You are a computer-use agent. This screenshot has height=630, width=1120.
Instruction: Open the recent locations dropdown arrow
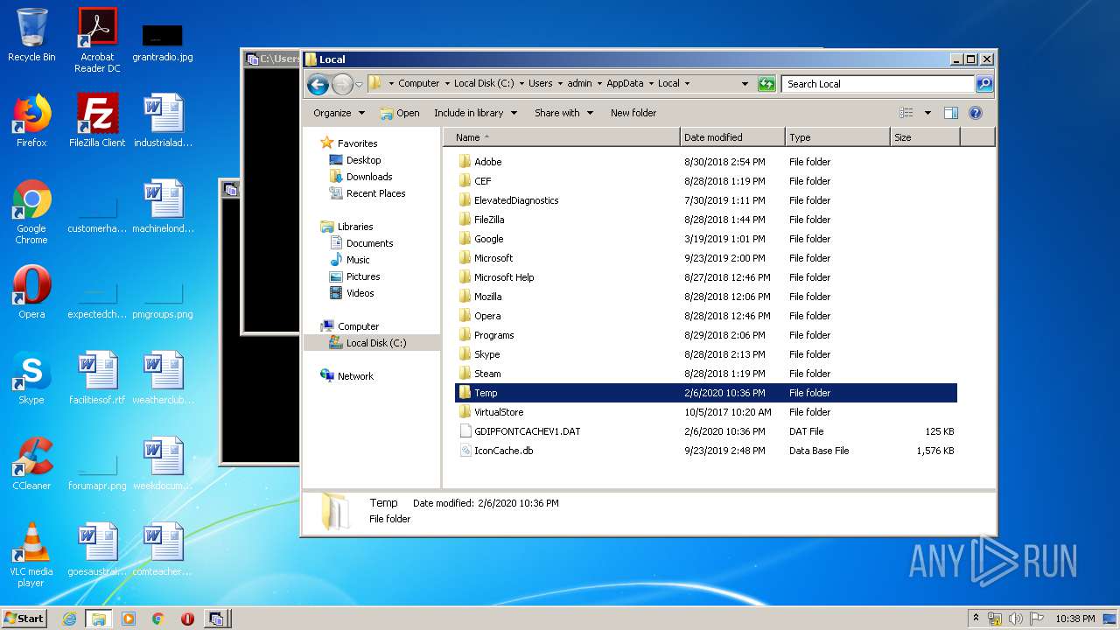pyautogui.click(x=359, y=85)
